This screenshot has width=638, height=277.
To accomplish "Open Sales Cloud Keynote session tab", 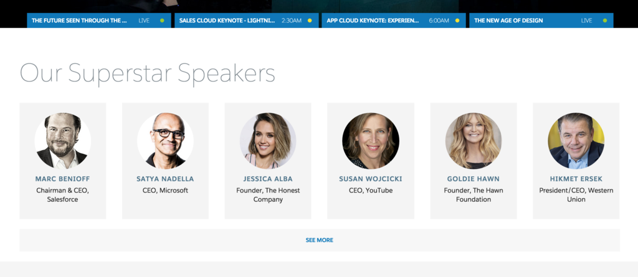I will point(247,20).
